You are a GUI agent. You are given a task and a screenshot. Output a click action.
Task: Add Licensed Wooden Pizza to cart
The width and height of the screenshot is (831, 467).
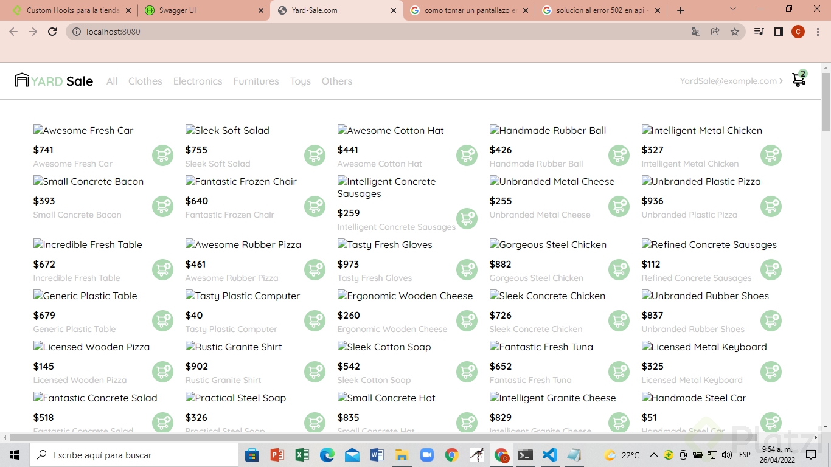click(x=162, y=372)
